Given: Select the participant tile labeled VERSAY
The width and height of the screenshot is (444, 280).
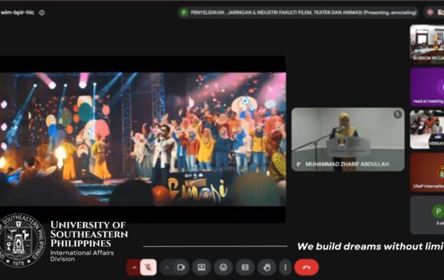Looking at the screenshot, I should pos(427,129).
